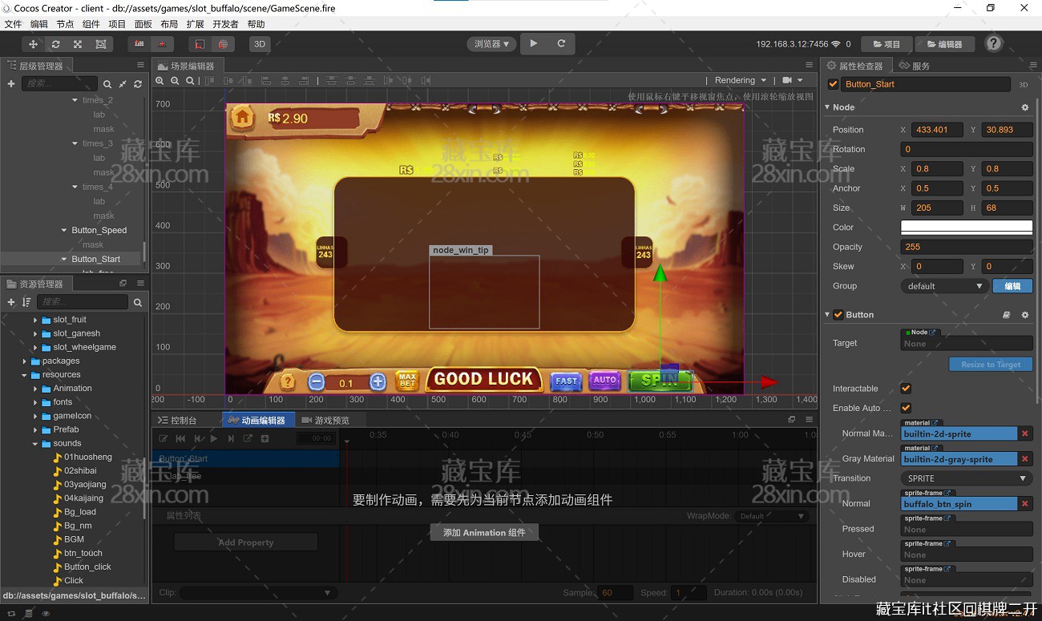The height and width of the screenshot is (621, 1042).
Task: Select the rect transform tool
Action: click(x=100, y=44)
